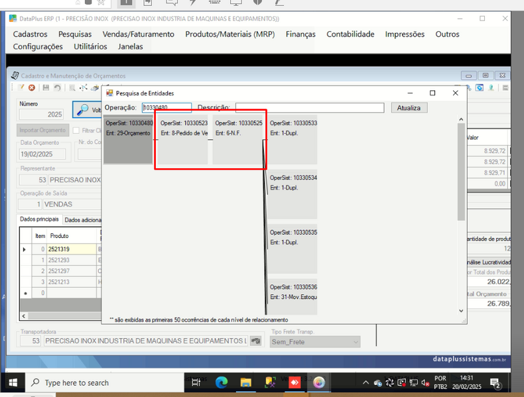Screen dimensions: 524x397
Task: Click the Data Orçamento field 19/02/2025
Action: pyautogui.click(x=42, y=154)
